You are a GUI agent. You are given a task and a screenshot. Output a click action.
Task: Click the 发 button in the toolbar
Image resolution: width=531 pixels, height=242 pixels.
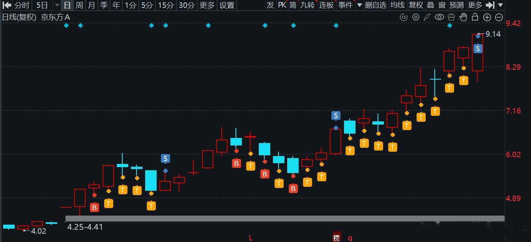click(270, 5)
